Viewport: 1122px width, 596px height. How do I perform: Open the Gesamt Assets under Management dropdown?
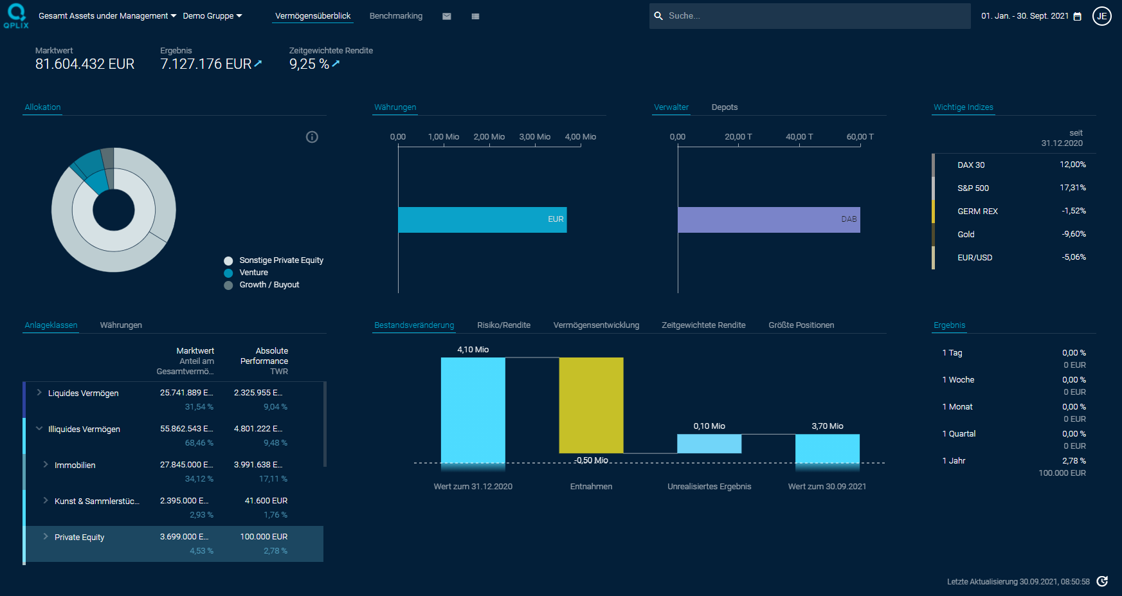pos(107,16)
